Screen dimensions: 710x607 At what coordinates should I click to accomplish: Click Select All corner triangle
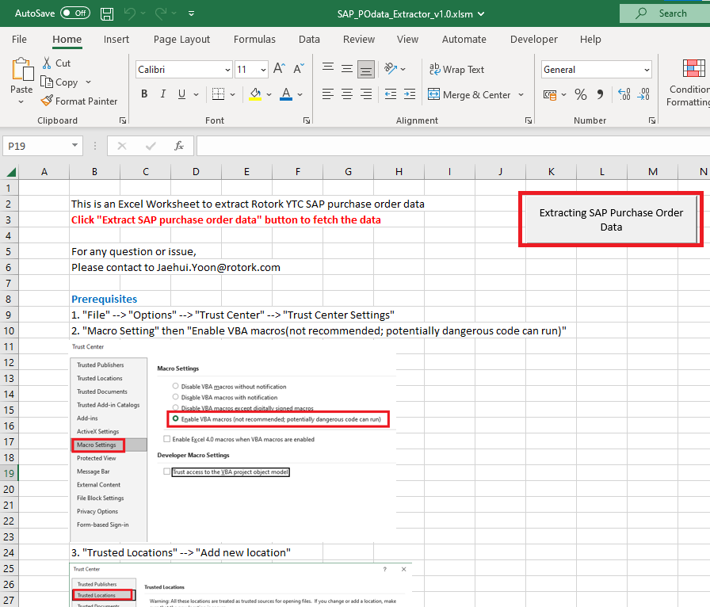tap(11, 172)
